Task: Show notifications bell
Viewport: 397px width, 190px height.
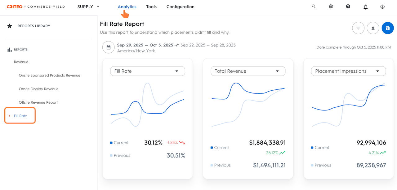Action: (x=365, y=7)
